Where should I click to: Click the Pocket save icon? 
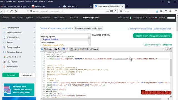[112, 11]
